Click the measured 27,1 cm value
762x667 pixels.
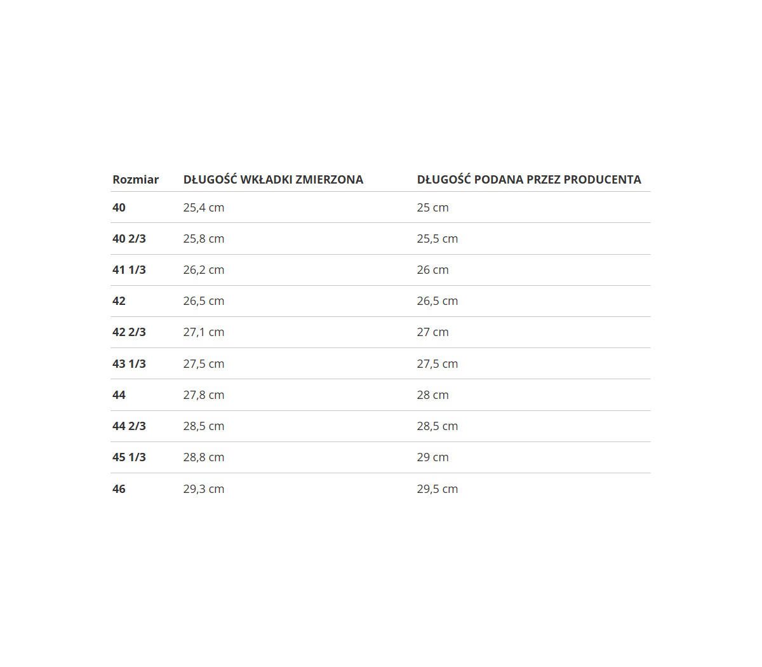[x=204, y=332]
